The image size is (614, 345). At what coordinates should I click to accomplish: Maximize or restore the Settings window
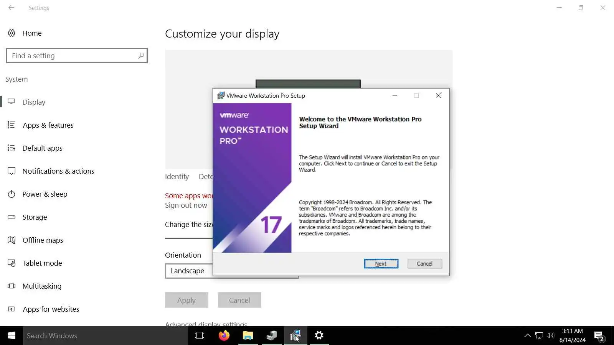(x=581, y=8)
